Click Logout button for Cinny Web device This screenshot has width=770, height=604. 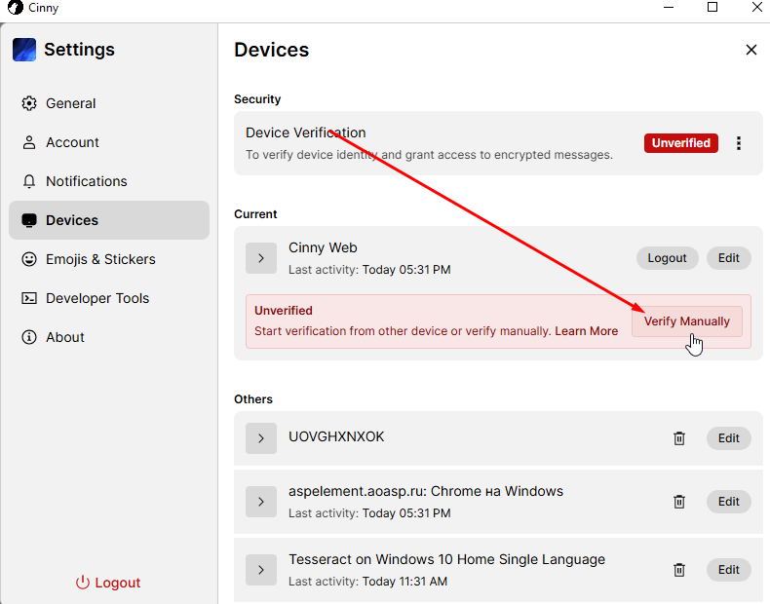click(667, 258)
